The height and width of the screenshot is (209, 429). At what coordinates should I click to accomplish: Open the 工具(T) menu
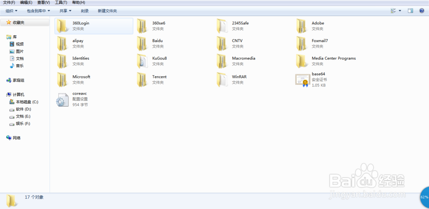coord(61,3)
